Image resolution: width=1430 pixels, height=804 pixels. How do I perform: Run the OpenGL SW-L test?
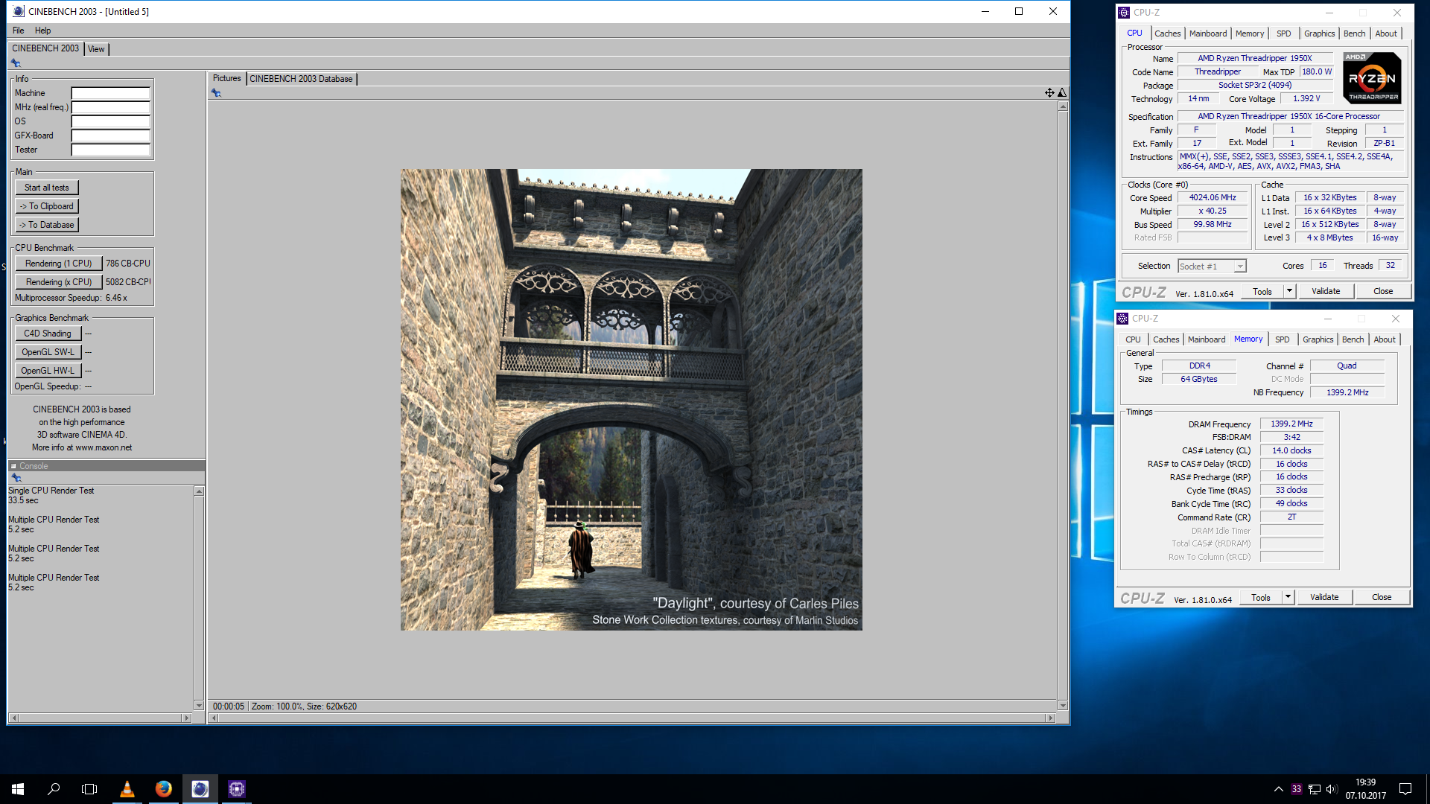(x=48, y=352)
